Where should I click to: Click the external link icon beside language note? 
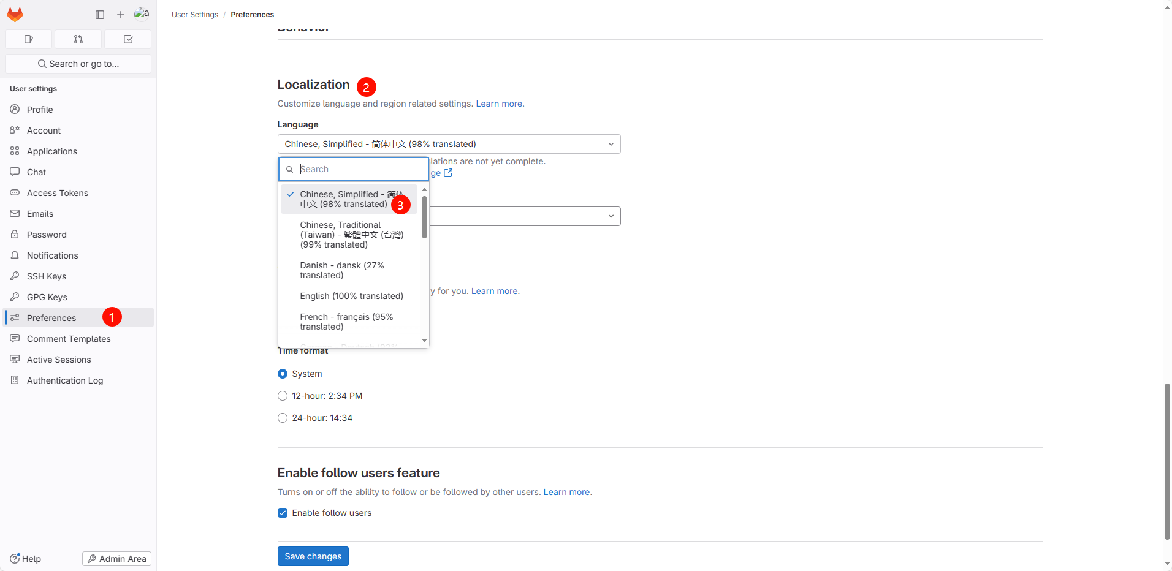(448, 173)
